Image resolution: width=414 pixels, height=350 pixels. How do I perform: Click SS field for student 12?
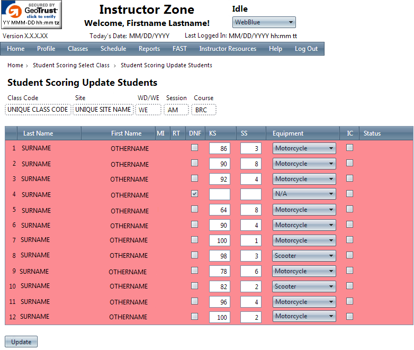[x=251, y=317]
